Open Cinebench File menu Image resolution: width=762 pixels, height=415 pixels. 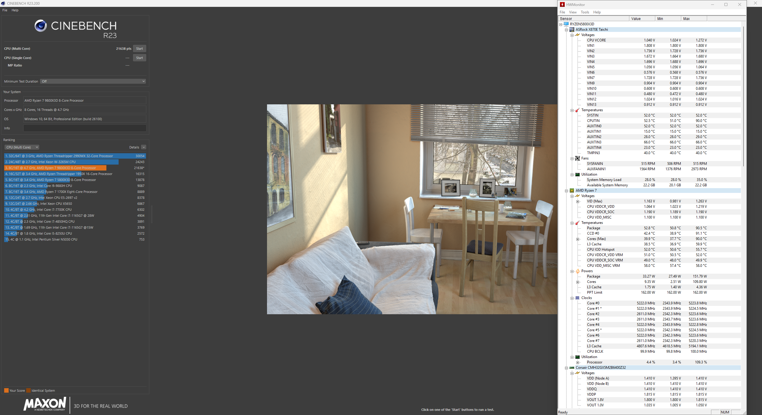coord(5,10)
